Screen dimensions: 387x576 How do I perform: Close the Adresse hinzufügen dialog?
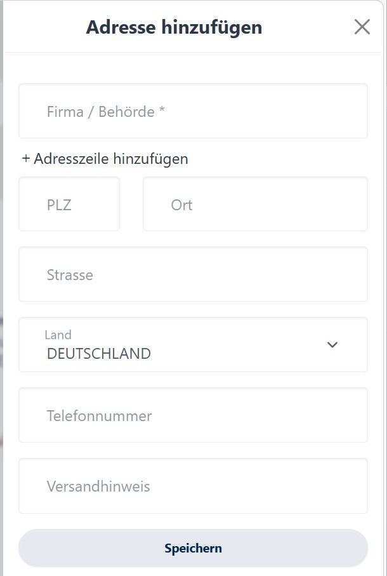click(362, 27)
